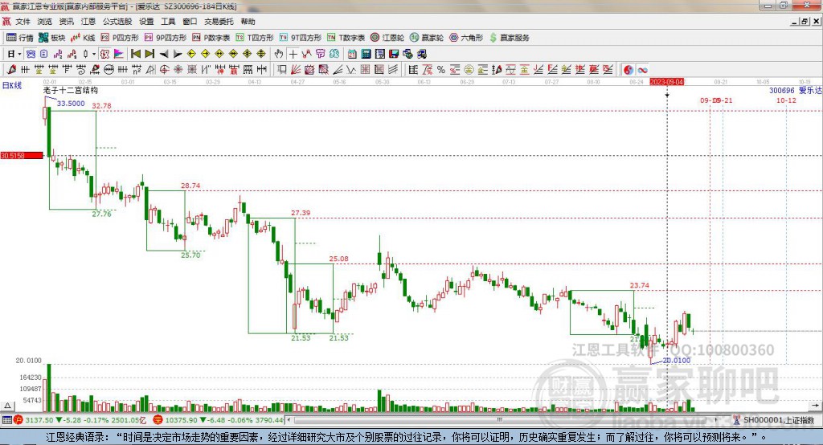Click the volume panel up-triangle button
Screen dimensions: 823x445
tap(7, 406)
